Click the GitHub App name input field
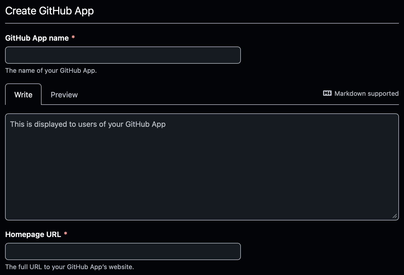Screen dimensions: 404x275 pos(123,55)
